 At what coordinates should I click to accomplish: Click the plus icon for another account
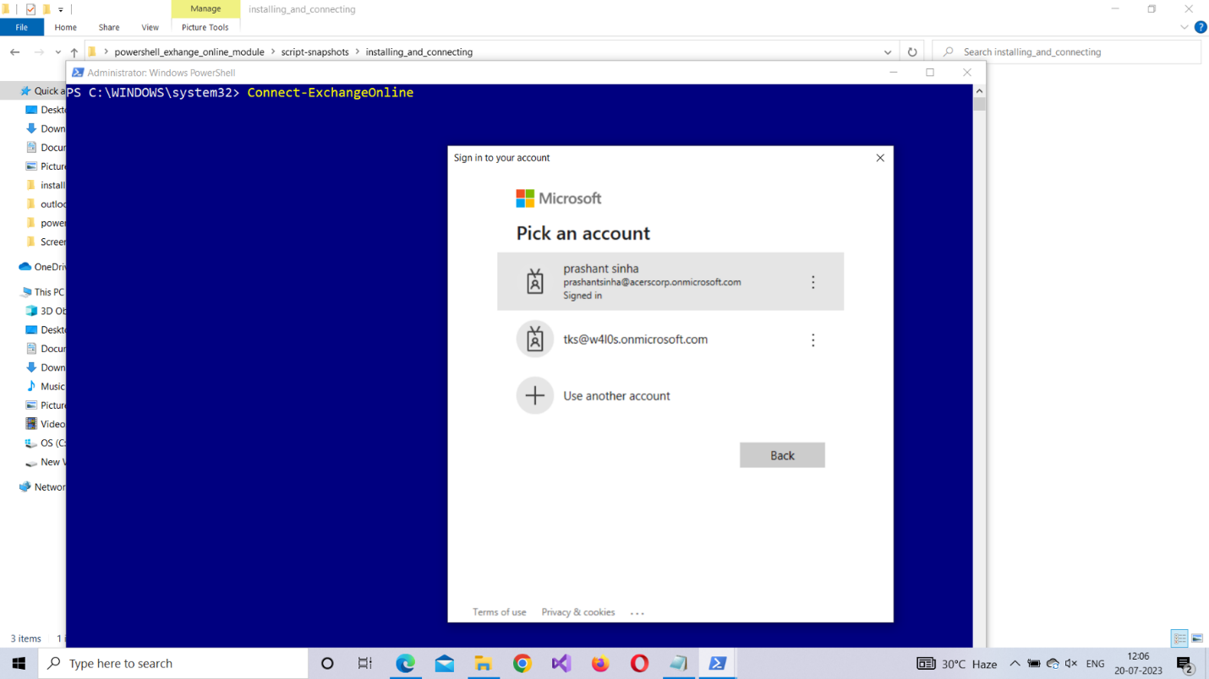(x=535, y=395)
